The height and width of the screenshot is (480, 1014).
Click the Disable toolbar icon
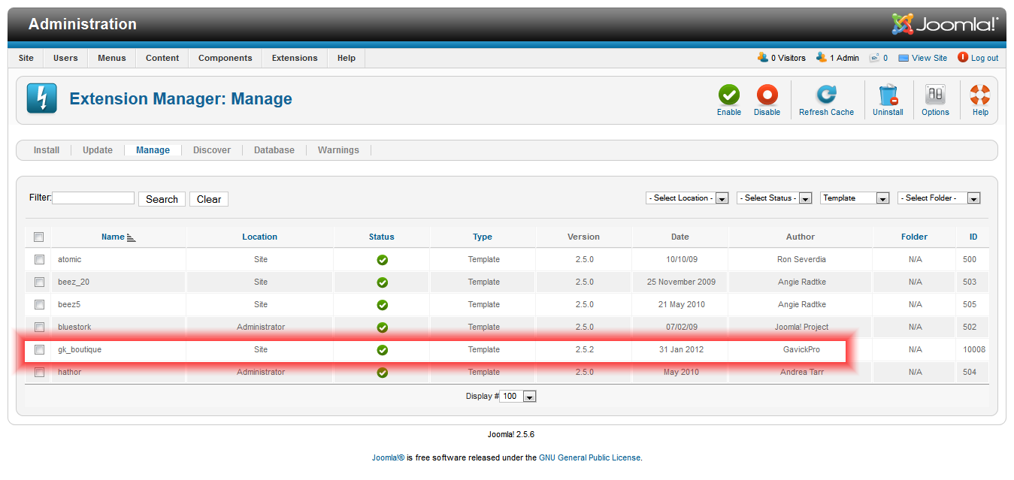click(x=767, y=95)
